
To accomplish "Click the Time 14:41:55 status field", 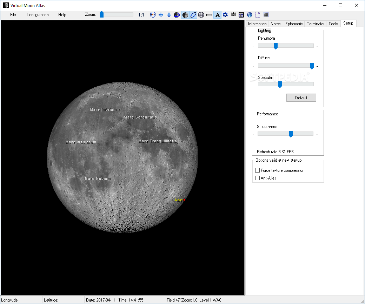I will (x=131, y=300).
